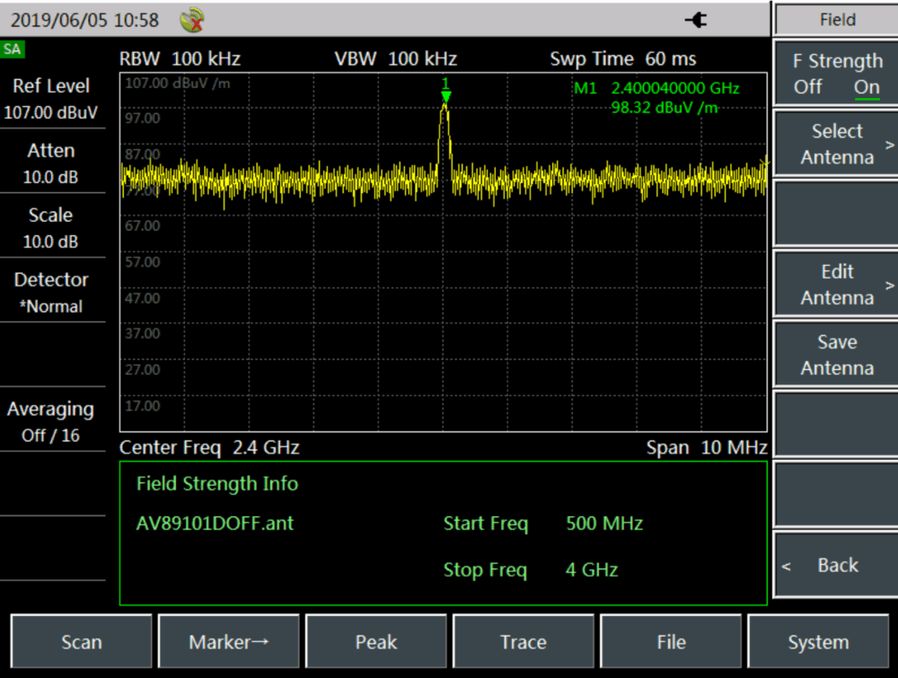
Task: Change the Scale 10.0 dB setting
Action: (x=50, y=228)
